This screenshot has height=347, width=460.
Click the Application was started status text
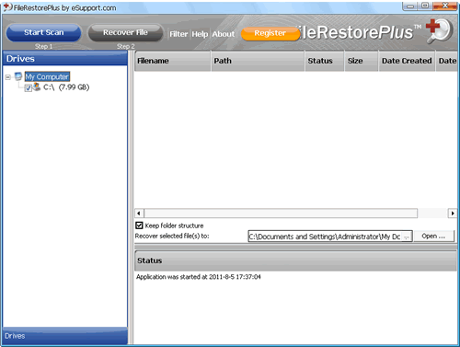[199, 277]
